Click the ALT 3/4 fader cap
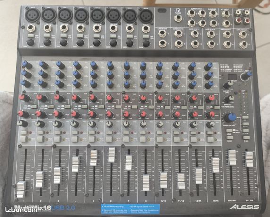Screen dimensions: 270x217 (x=249, y=159)
